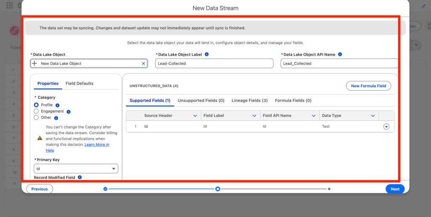The height and width of the screenshot is (217, 431).
Task: Select the Engagement category radio button
Action: [36, 111]
